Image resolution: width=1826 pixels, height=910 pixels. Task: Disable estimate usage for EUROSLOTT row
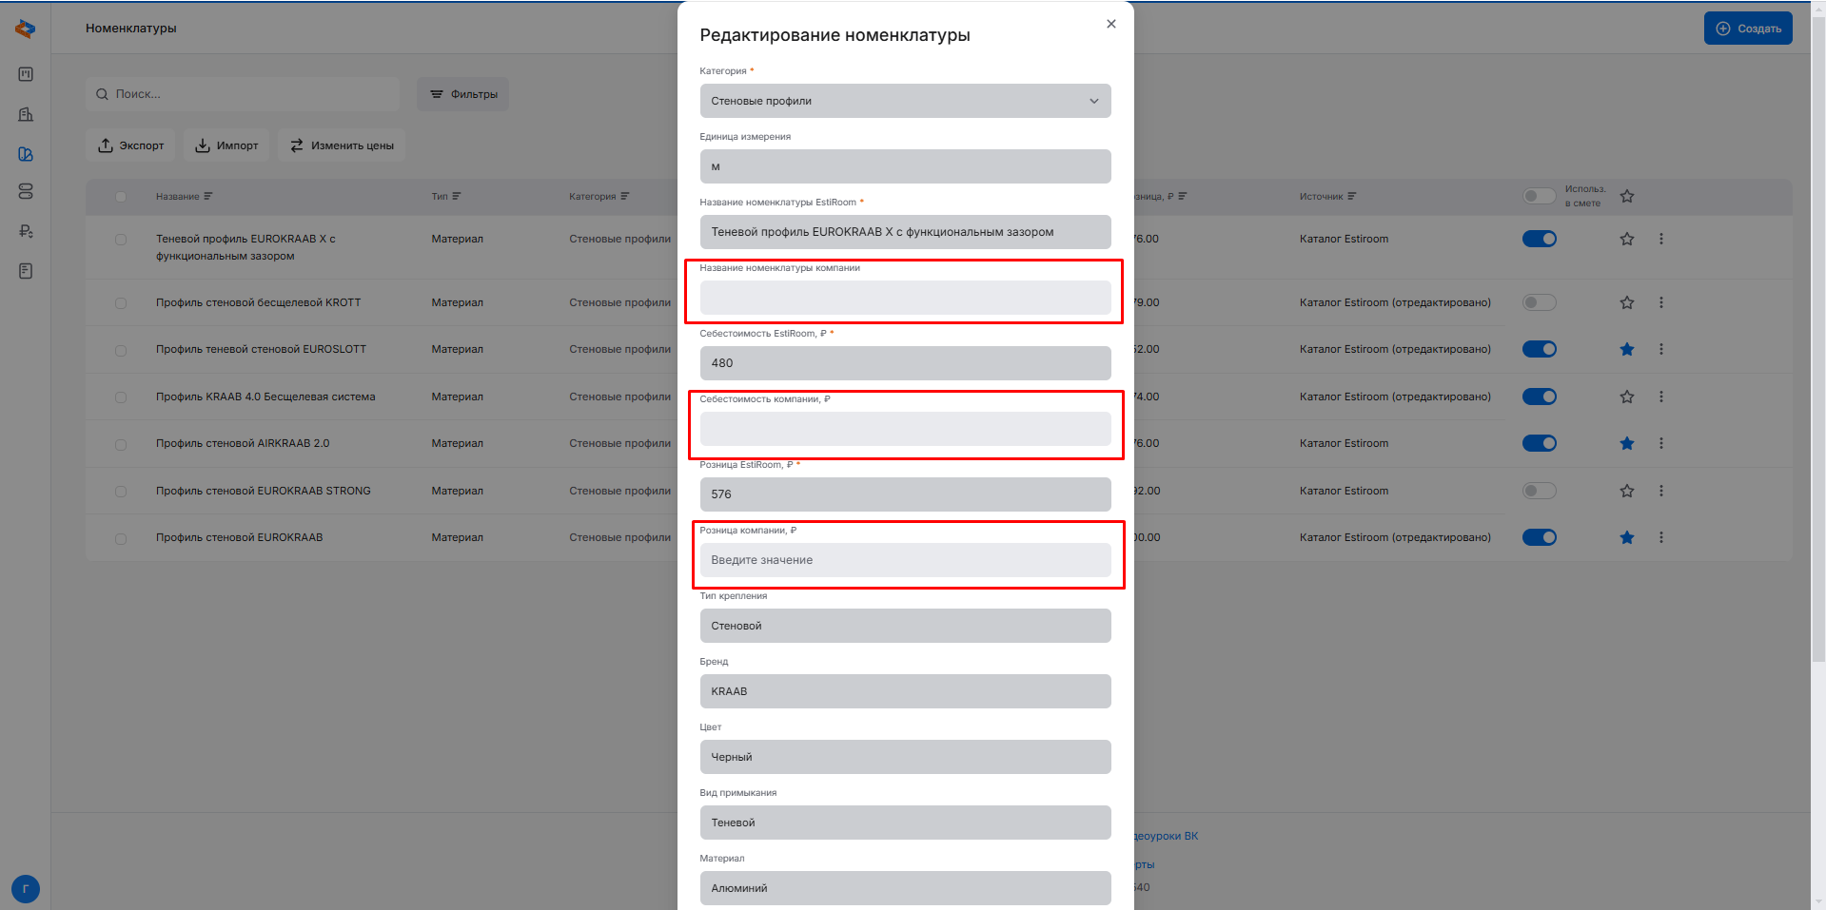coord(1539,349)
